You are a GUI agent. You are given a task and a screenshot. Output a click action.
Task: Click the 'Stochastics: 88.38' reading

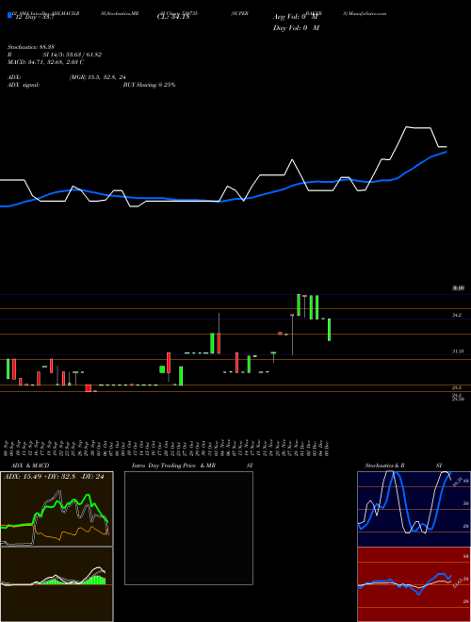(x=30, y=47)
